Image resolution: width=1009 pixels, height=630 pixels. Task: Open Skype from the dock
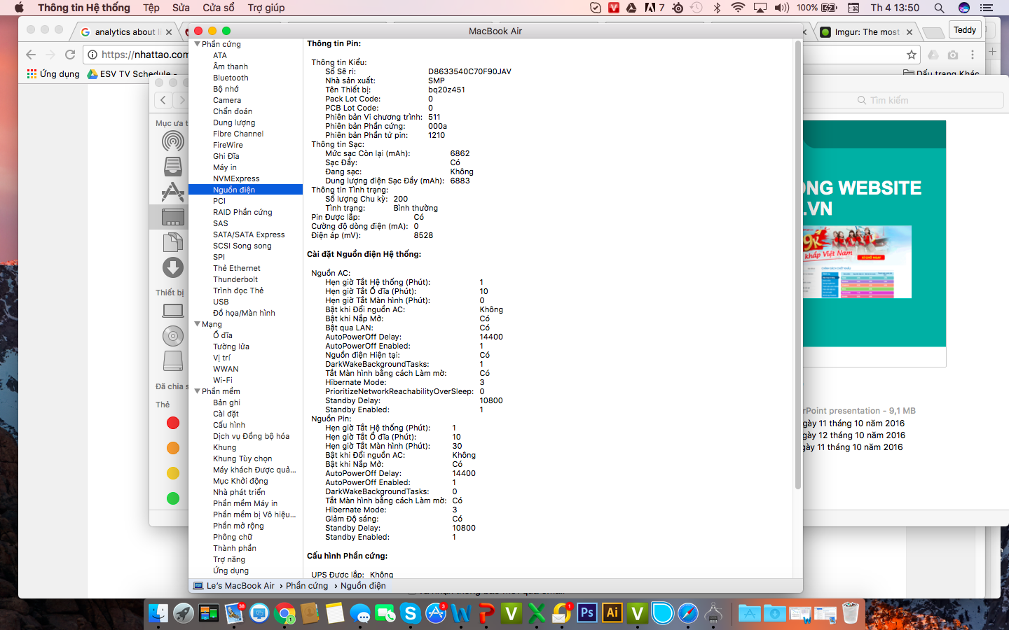tap(411, 614)
